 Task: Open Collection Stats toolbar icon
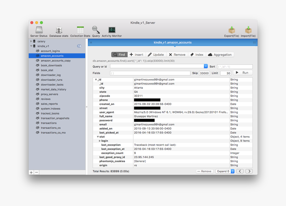click(x=80, y=30)
